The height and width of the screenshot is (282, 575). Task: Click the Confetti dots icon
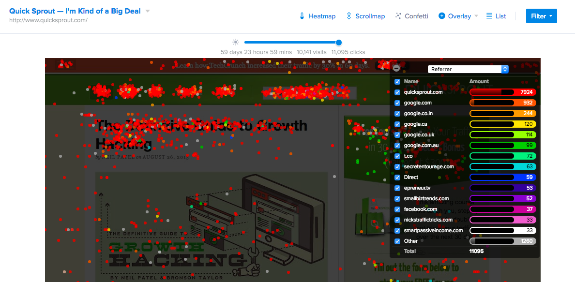tap(398, 16)
